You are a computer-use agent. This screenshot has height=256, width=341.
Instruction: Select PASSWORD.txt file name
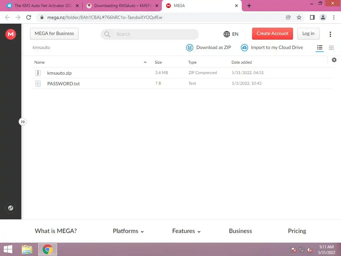tap(64, 84)
